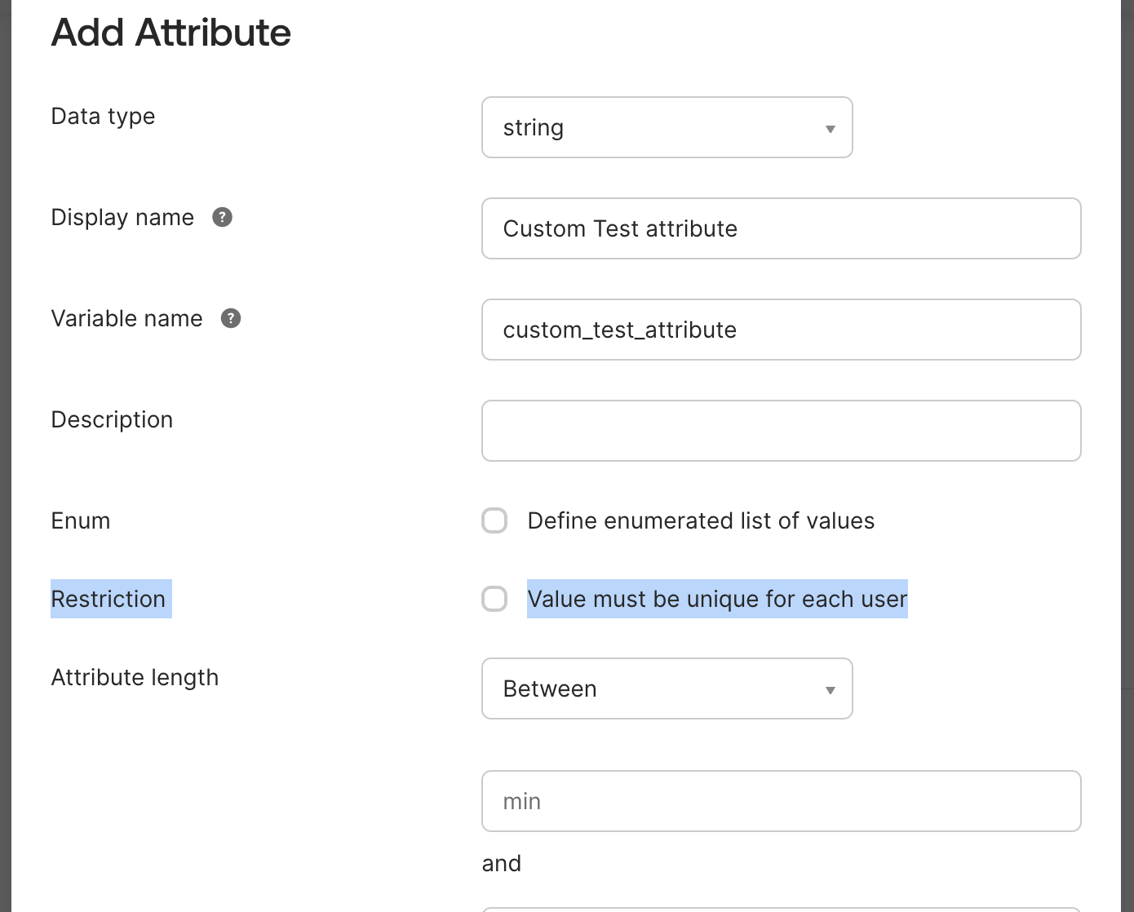
Task: Click the Add Attribute heading
Action: pos(171,33)
